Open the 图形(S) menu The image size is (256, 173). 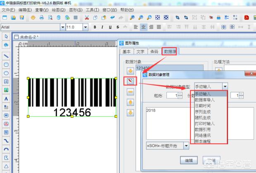(x=76, y=10)
